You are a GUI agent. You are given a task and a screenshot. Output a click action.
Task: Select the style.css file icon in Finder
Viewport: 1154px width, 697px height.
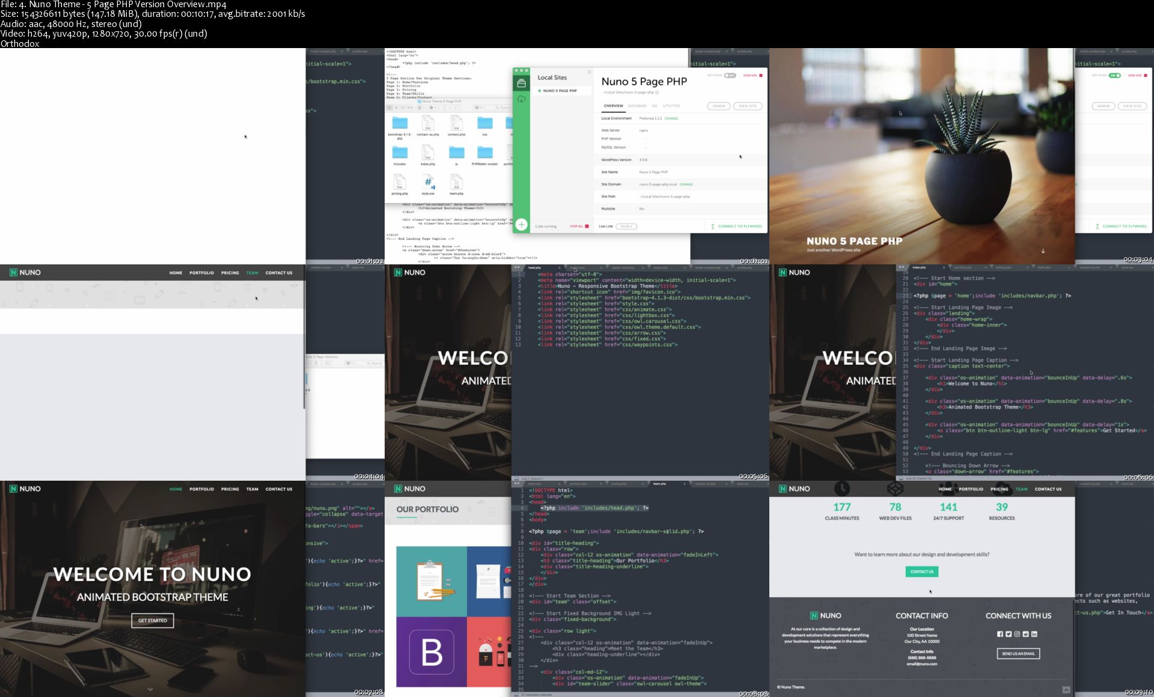tap(428, 182)
